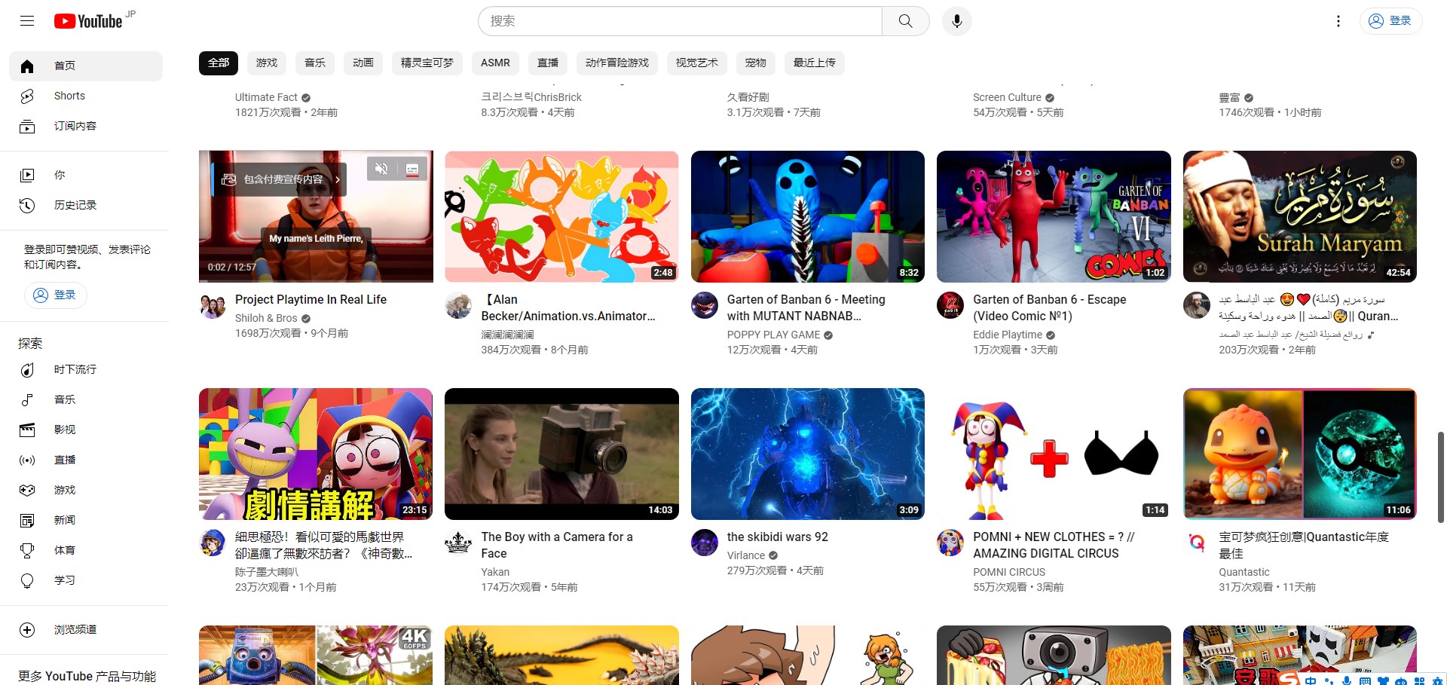Viewport: 1447px width, 685px height.
Task: Open the Shiloh & Bros channel link
Action: click(x=266, y=318)
